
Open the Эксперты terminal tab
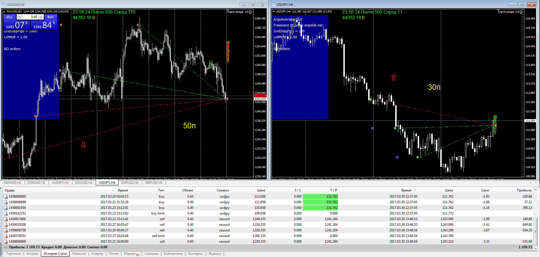[x=195, y=254]
